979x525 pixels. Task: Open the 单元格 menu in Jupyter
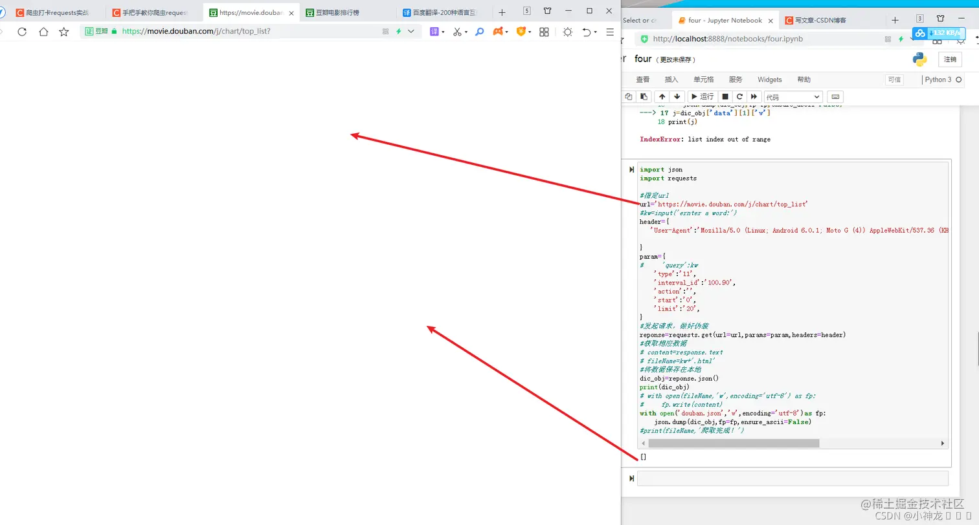pyautogui.click(x=703, y=80)
